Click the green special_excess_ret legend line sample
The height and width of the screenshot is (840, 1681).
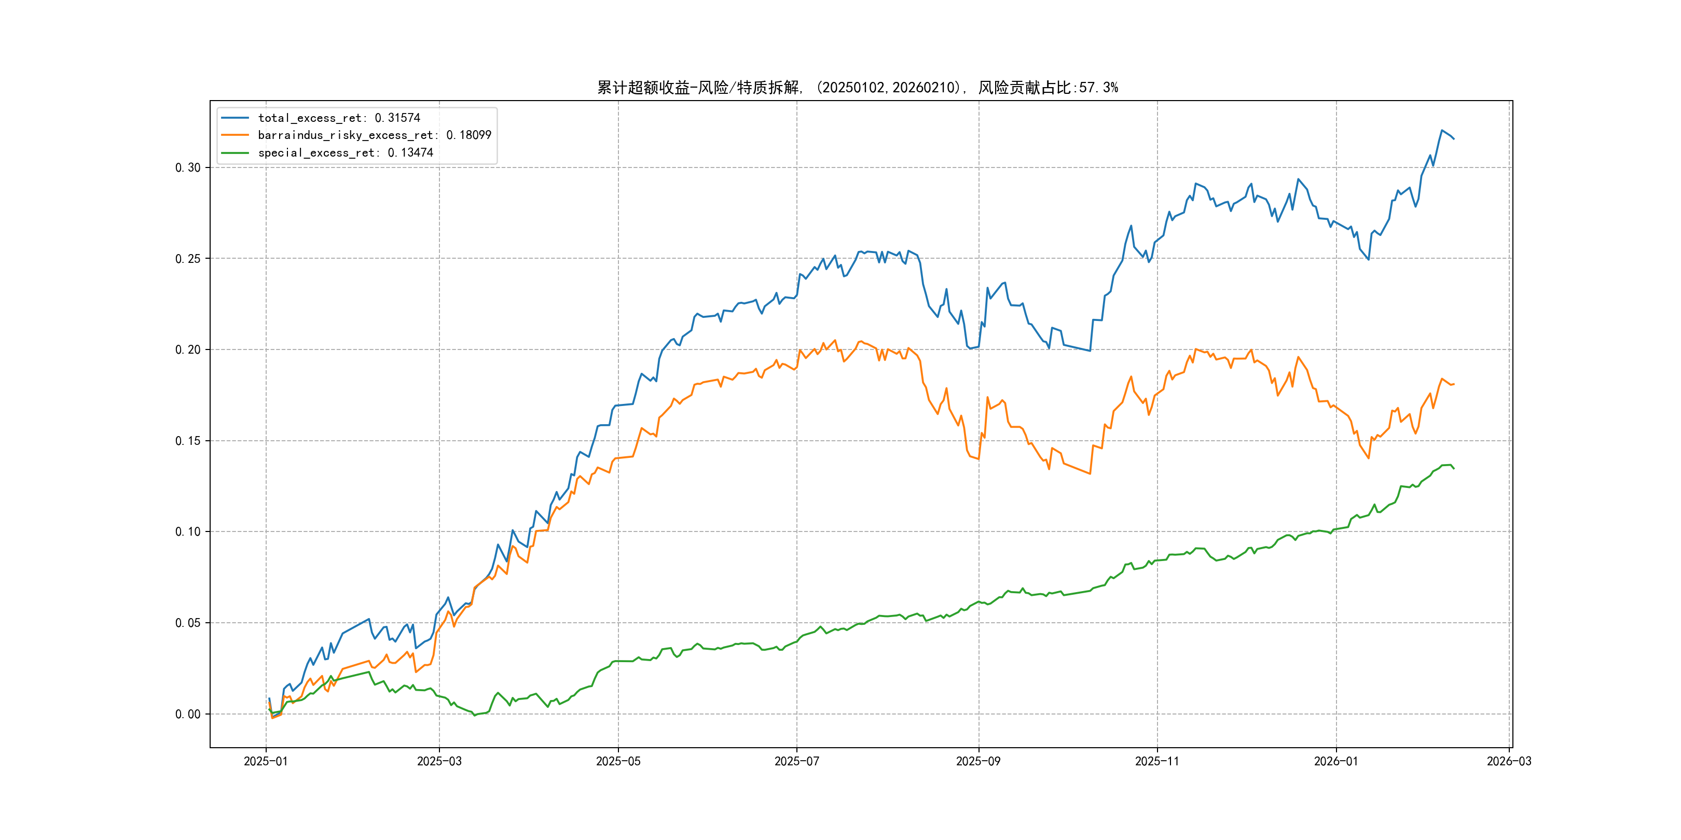[x=235, y=152]
